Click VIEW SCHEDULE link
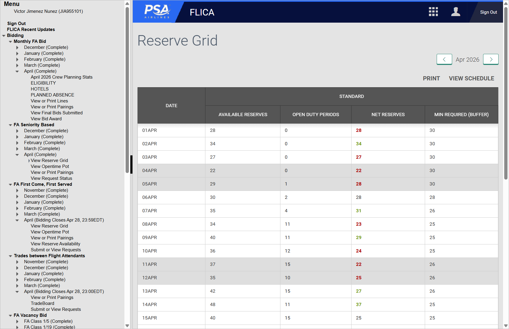Viewport: 509px width, 329px height. pyautogui.click(x=471, y=78)
